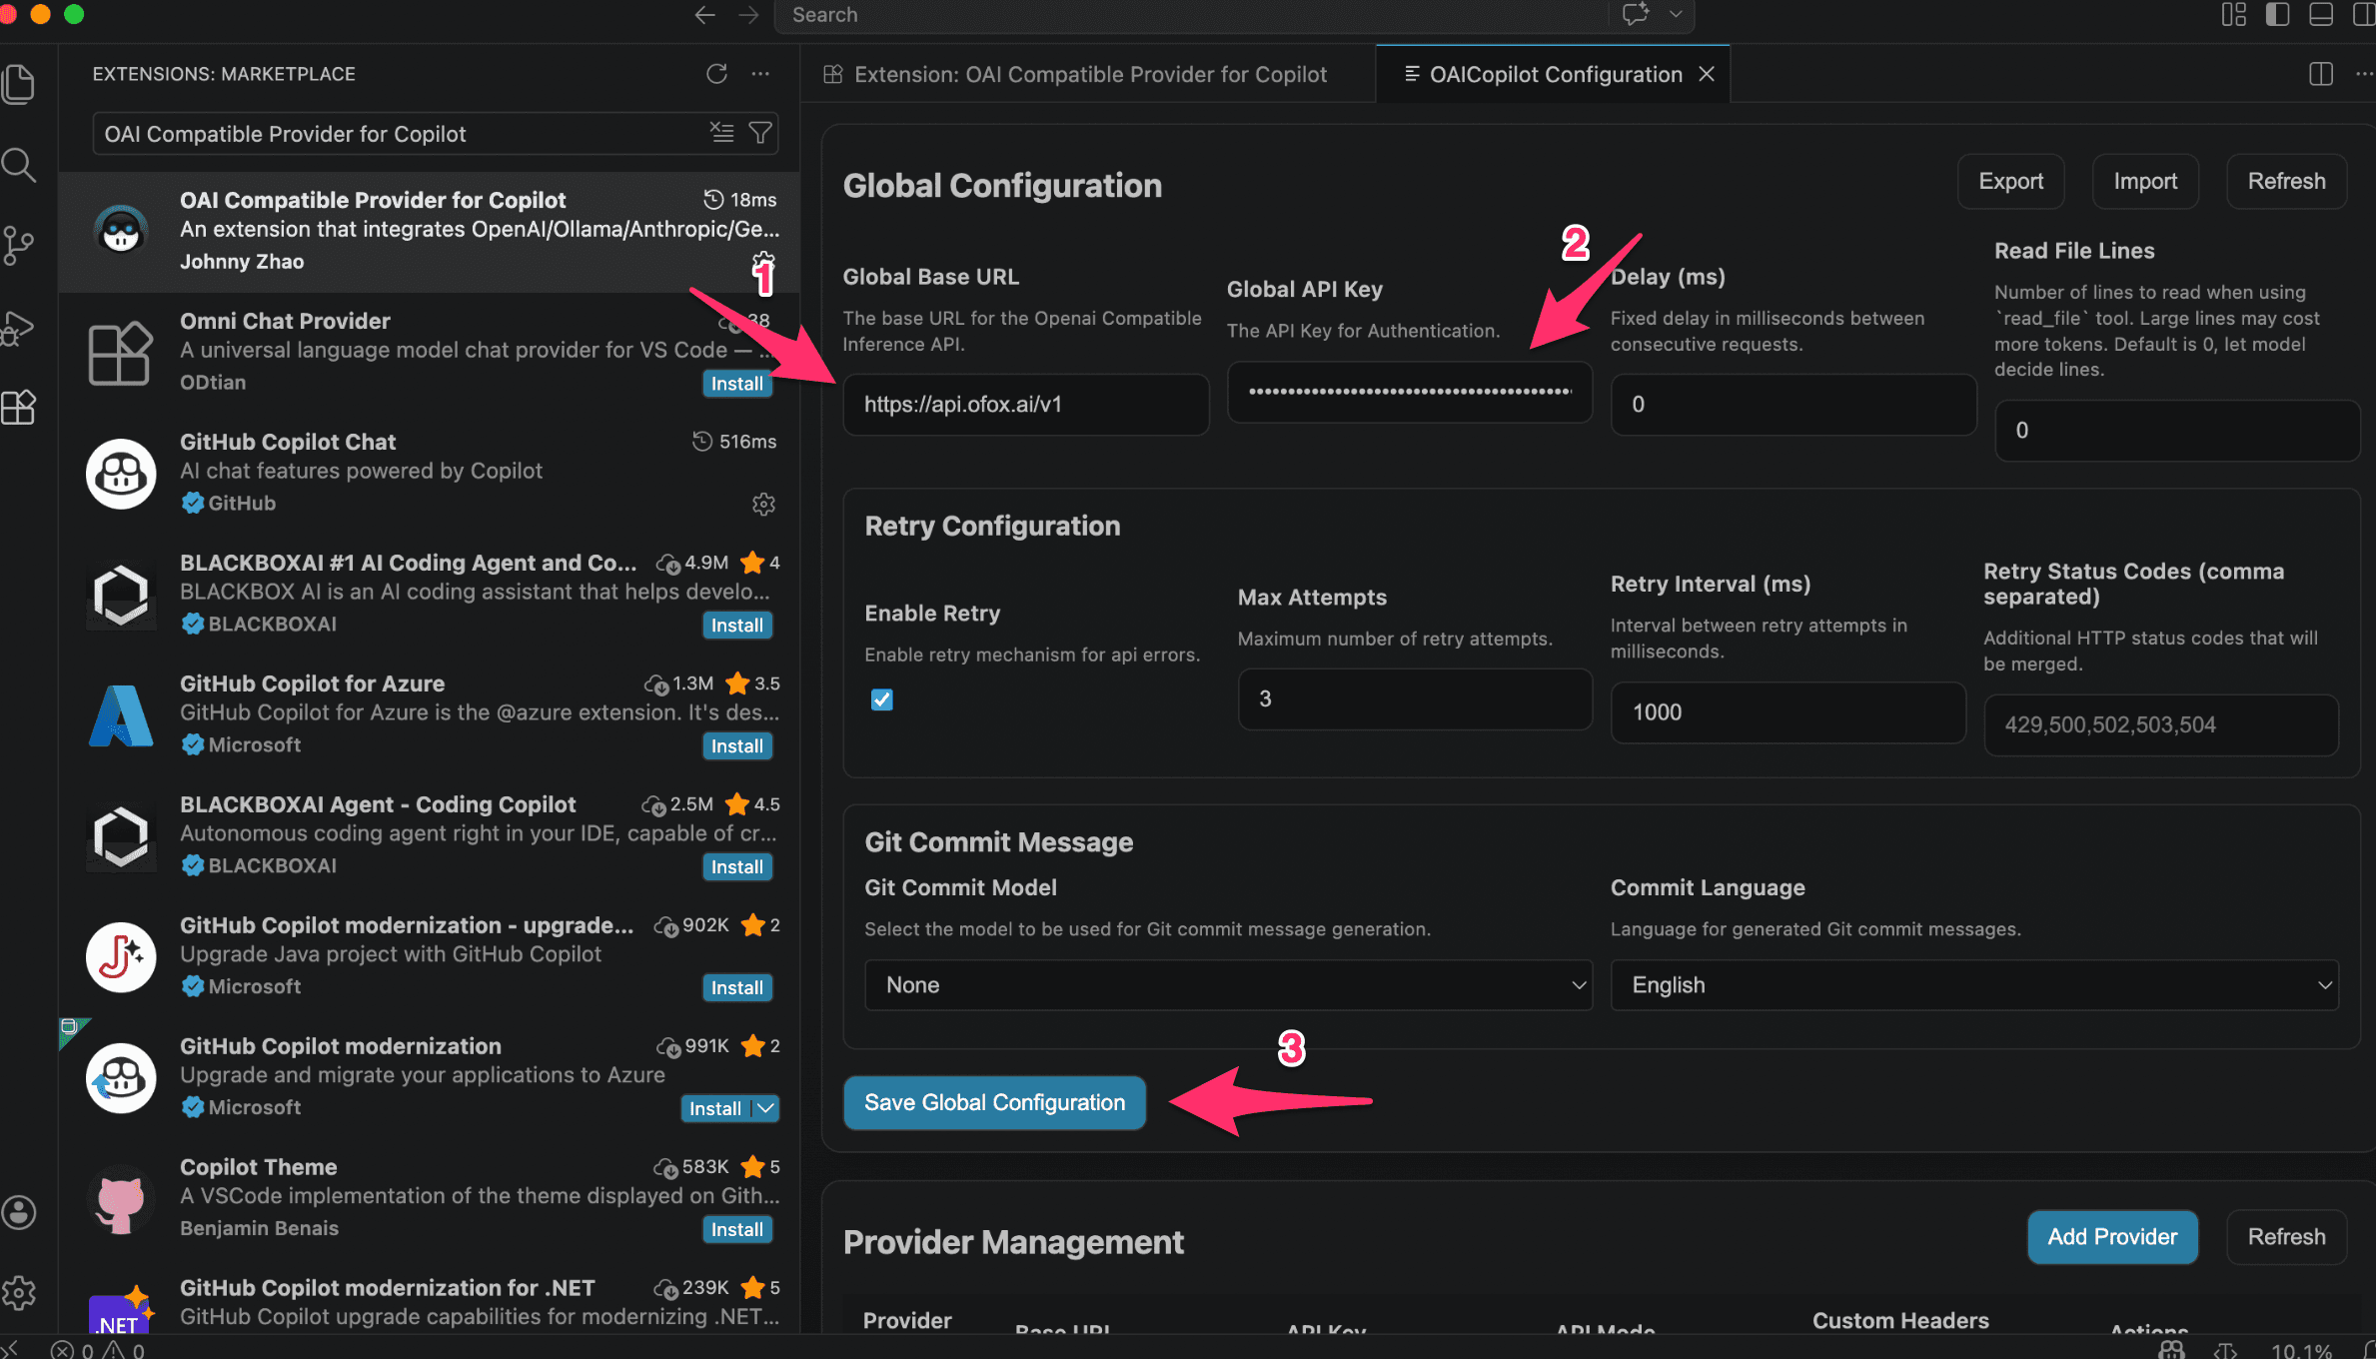Viewport: 2376px width, 1359px height.
Task: Close the OAICopilot Configuration tab
Action: pyautogui.click(x=1708, y=74)
